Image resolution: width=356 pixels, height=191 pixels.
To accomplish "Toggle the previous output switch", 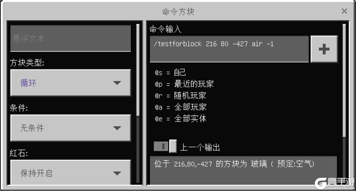I will coord(165,146).
